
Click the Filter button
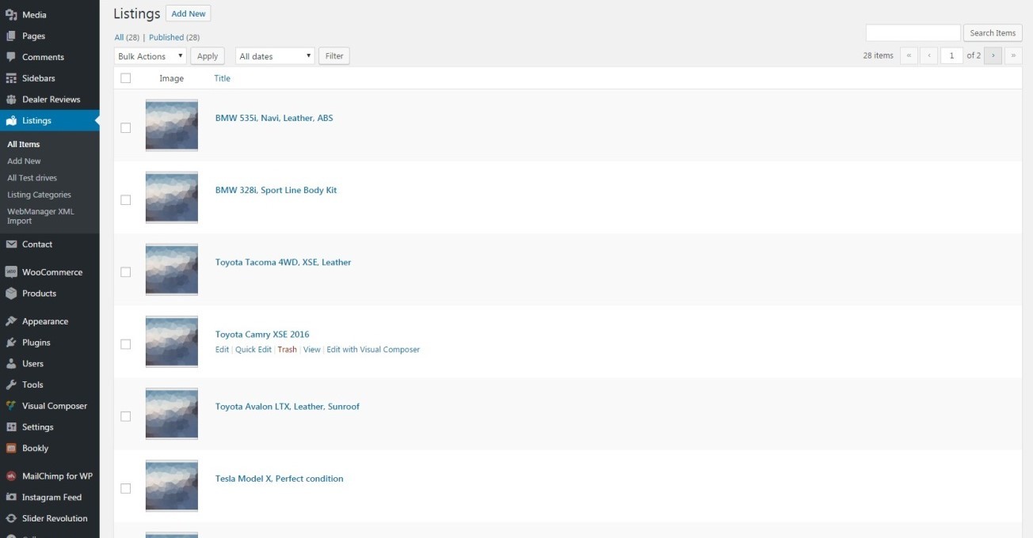pyautogui.click(x=334, y=56)
